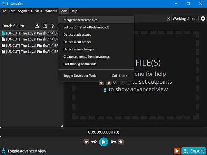Open the View menu
This screenshot has width=207, height=155.
point(38,11)
